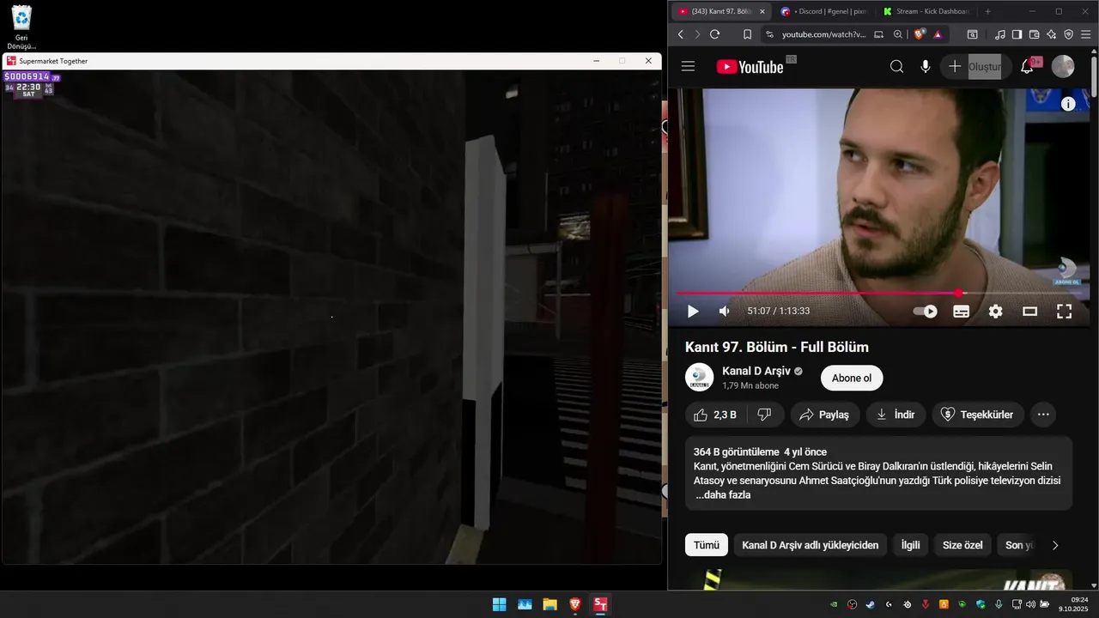Open File Explorer from the taskbar
The width and height of the screenshot is (1099, 618).
point(549,604)
